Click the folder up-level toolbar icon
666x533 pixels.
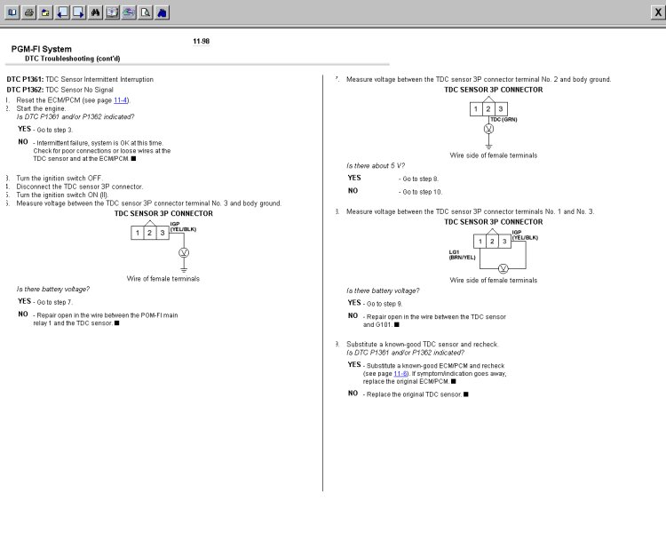[x=44, y=12]
